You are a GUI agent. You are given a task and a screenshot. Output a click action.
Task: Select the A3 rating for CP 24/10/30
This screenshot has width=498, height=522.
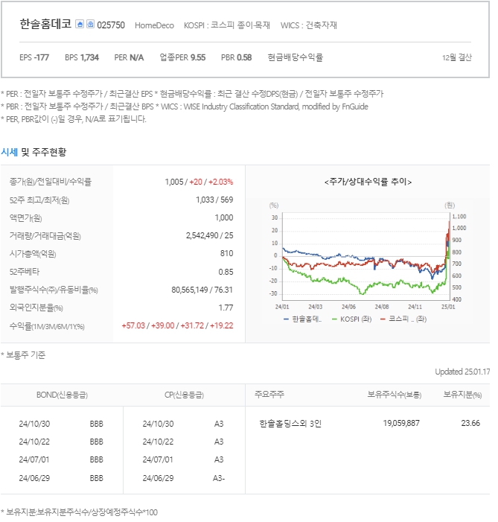[x=219, y=424]
